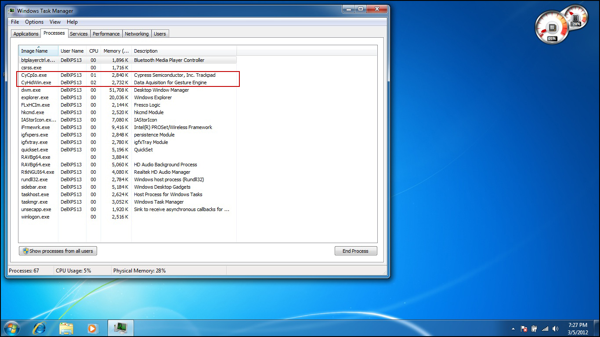The width and height of the screenshot is (600, 337).
Task: Open Windows Media Player taskbar icon
Action: (x=92, y=328)
